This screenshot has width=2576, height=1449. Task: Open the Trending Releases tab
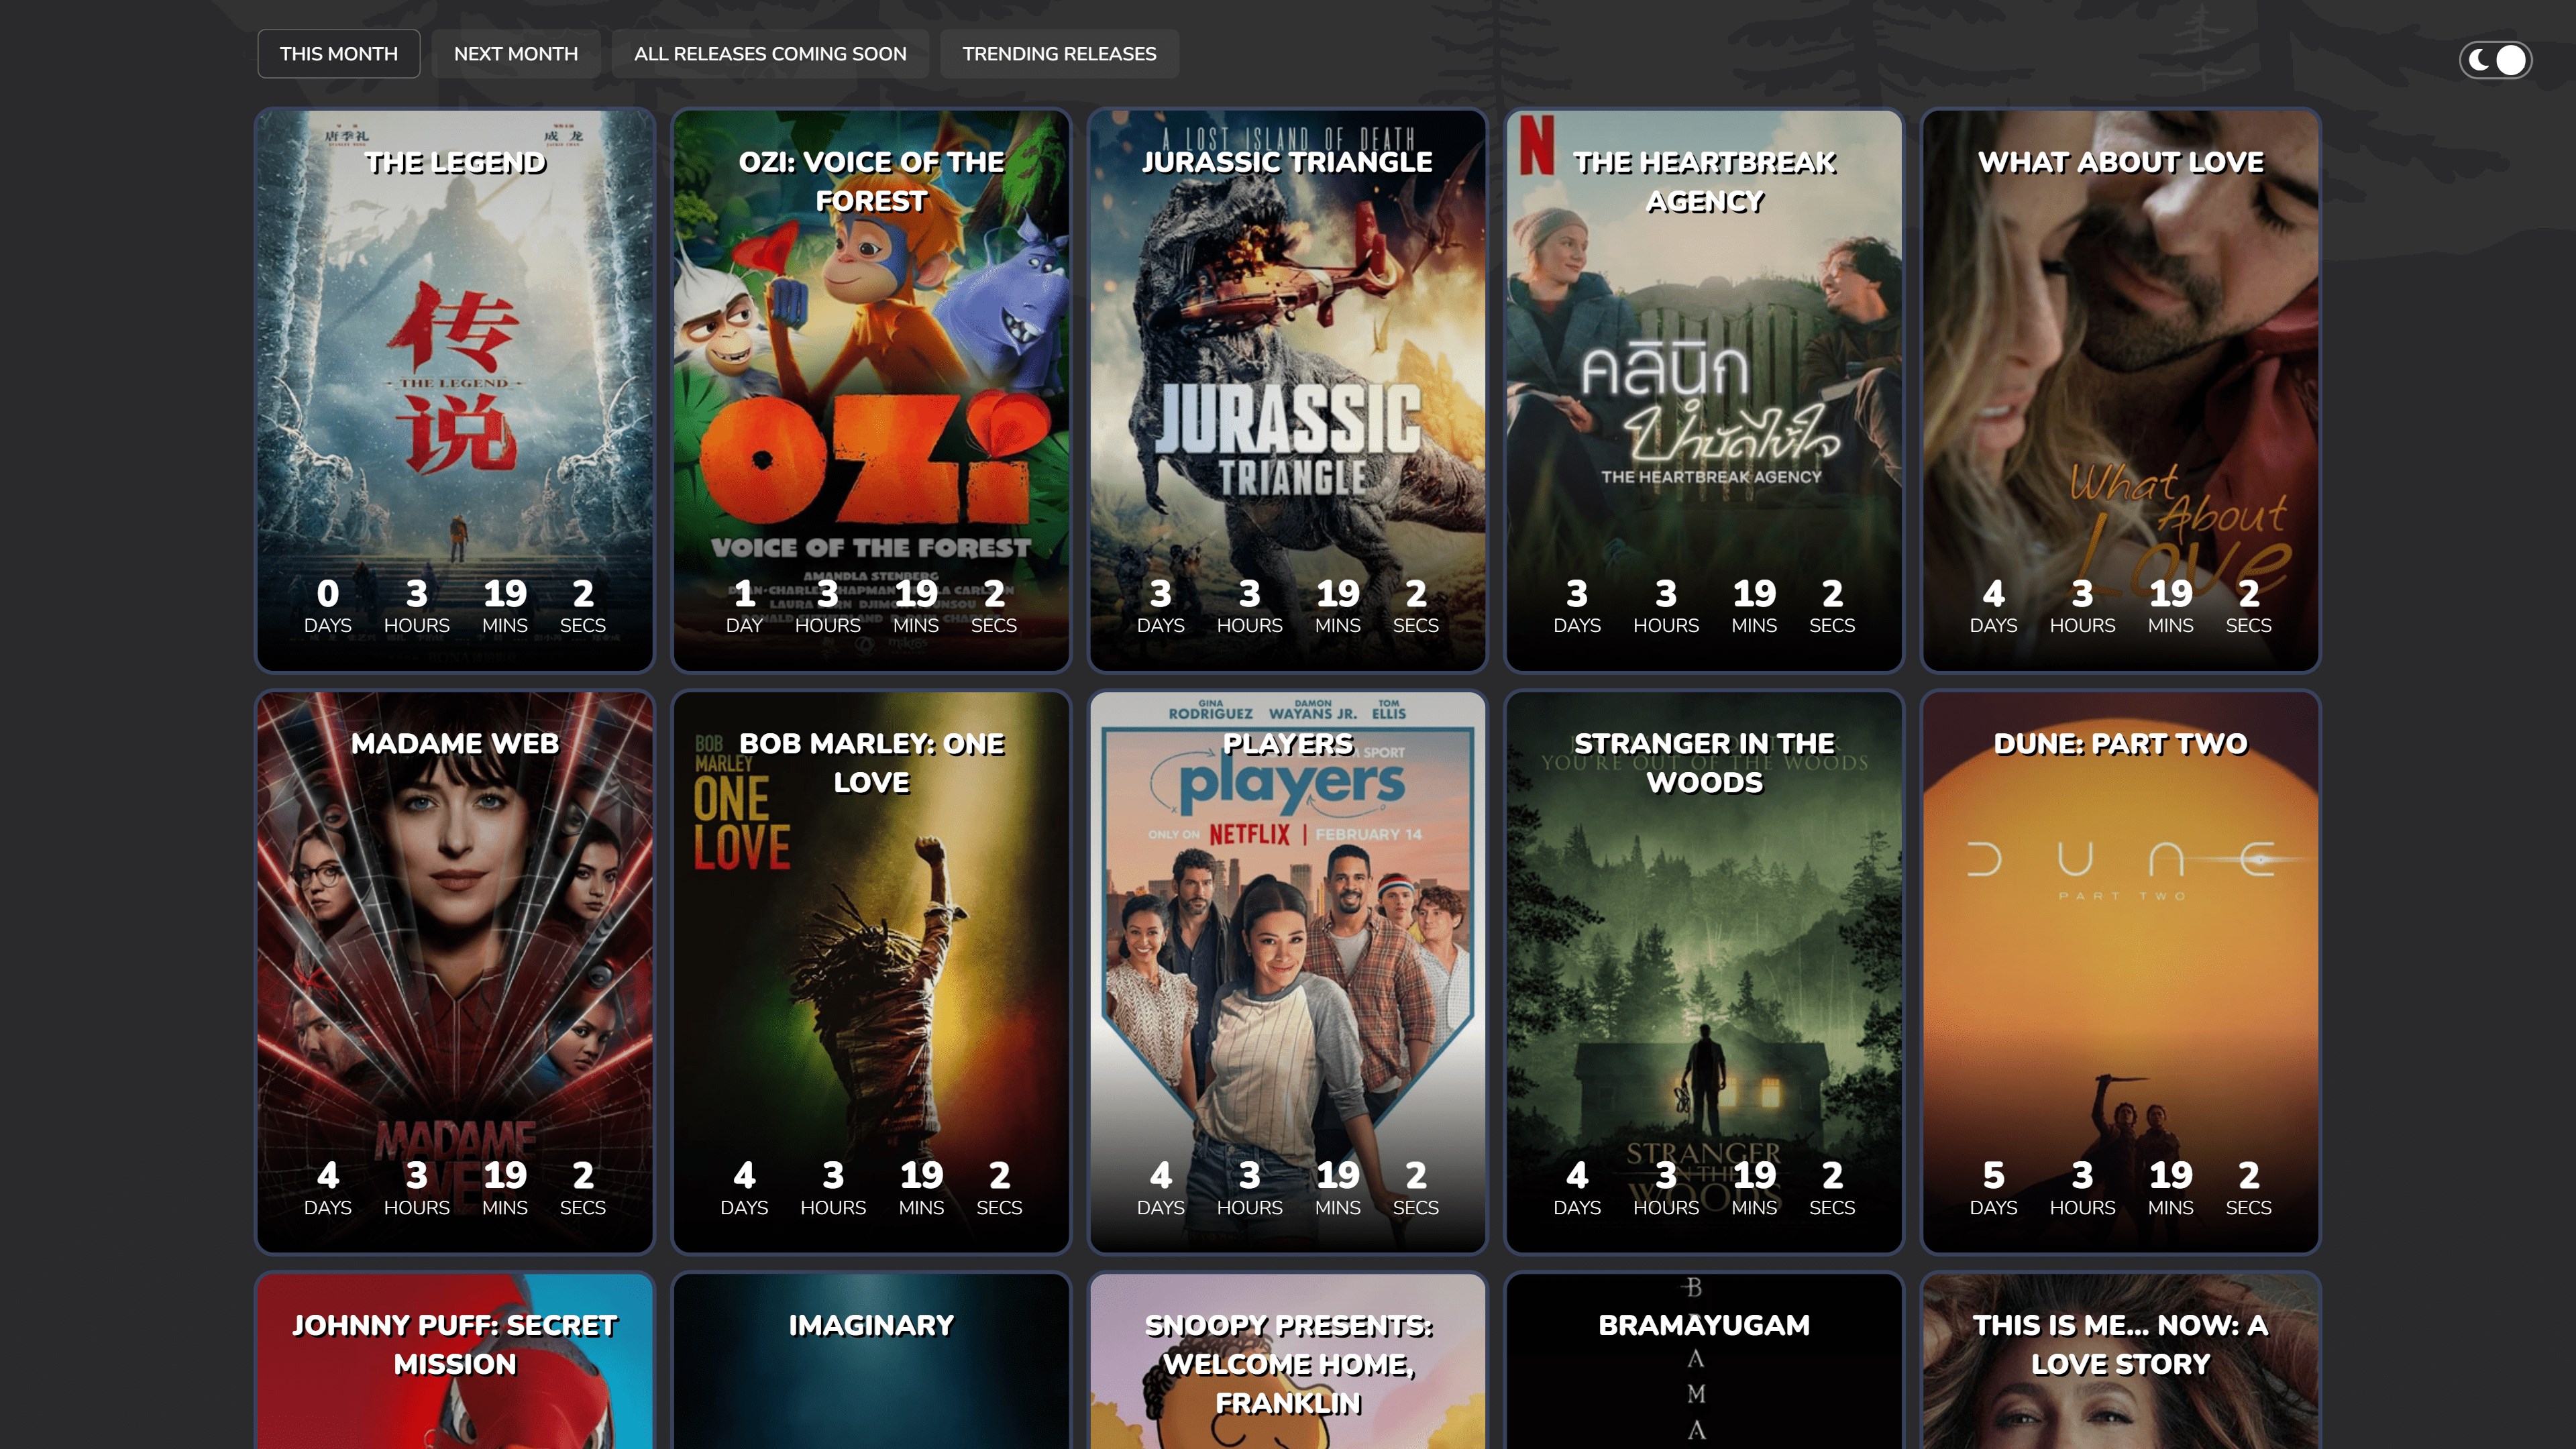pos(1059,54)
